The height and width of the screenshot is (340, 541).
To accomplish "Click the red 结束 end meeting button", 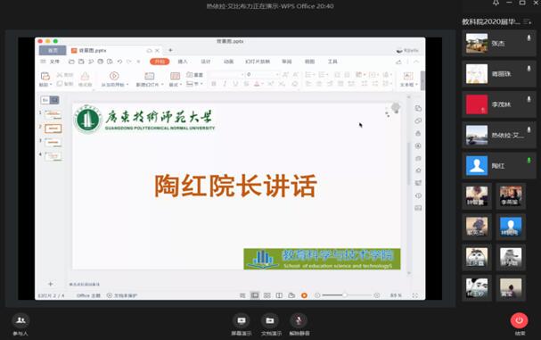I will coord(519,320).
